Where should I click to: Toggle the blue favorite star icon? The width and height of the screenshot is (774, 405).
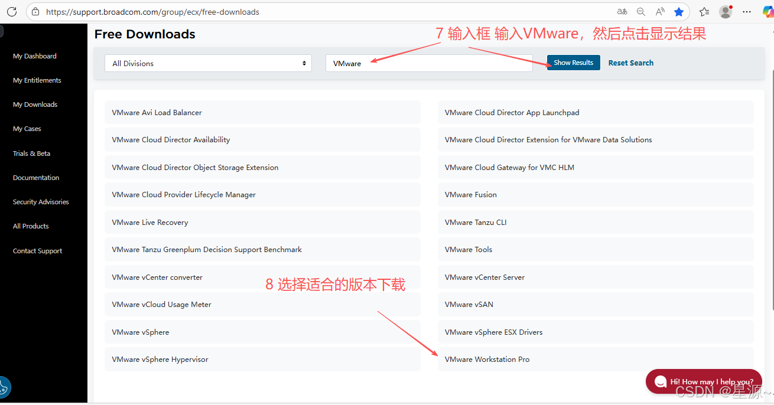(679, 12)
